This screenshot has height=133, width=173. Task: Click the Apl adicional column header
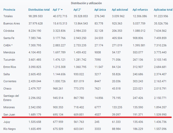(x=120, y=10)
